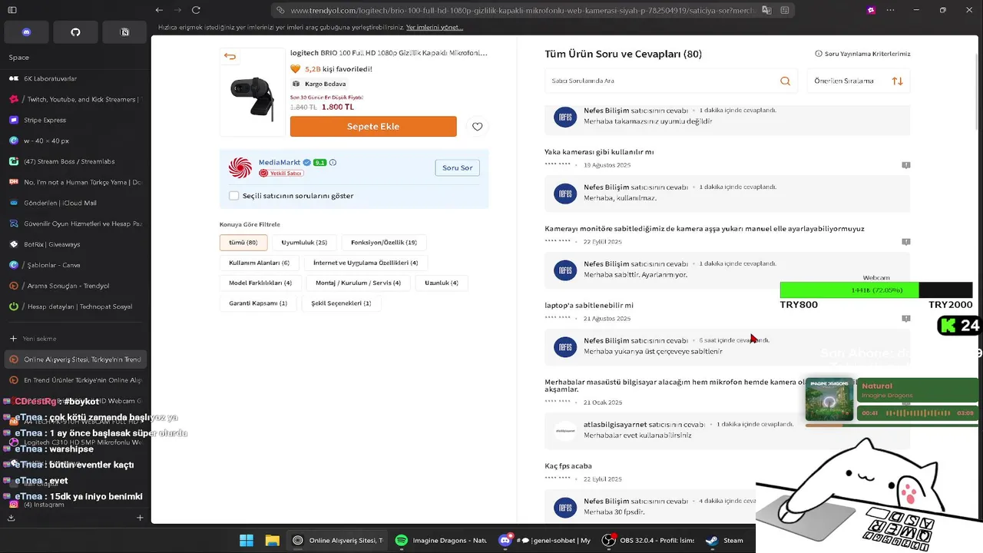
Task: Click the plus icon at sidebar bottom
Action: point(140,518)
